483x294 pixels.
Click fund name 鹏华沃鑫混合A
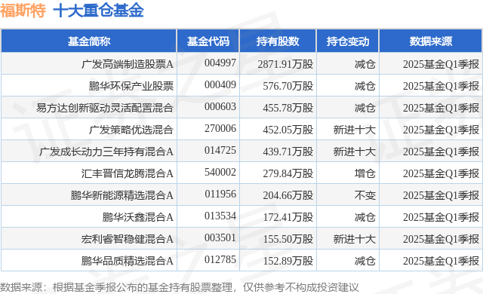click(137, 217)
